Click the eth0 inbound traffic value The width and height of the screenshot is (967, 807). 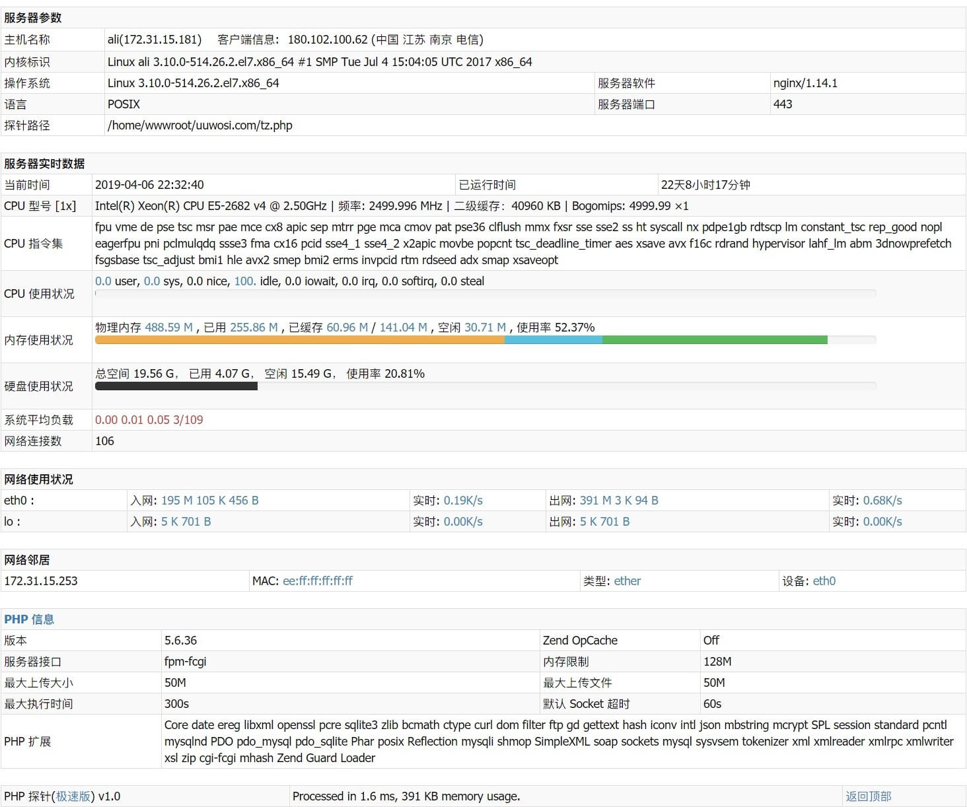209,501
